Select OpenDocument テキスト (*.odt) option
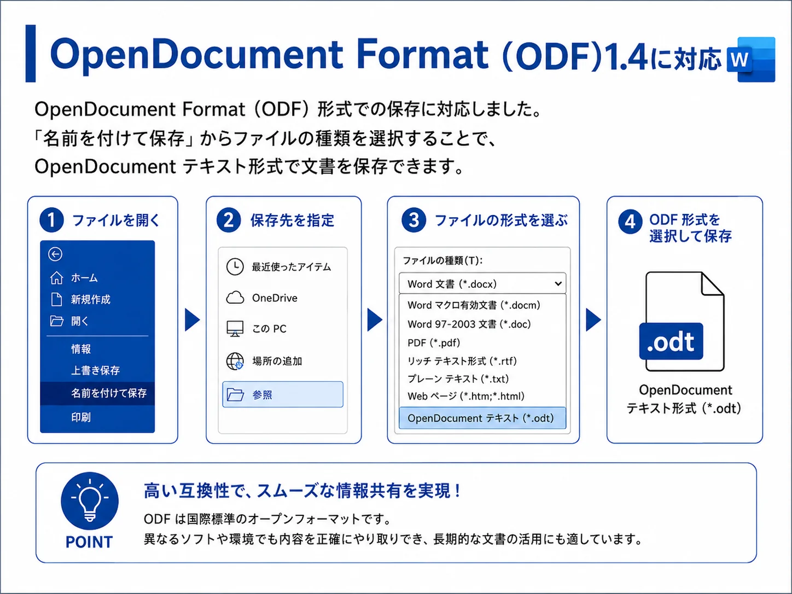The width and height of the screenshot is (792, 594). tap(482, 418)
